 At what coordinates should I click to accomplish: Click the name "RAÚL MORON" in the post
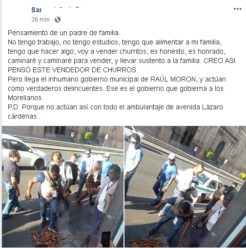tap(173, 79)
